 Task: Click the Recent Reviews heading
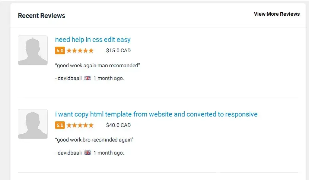(41, 16)
